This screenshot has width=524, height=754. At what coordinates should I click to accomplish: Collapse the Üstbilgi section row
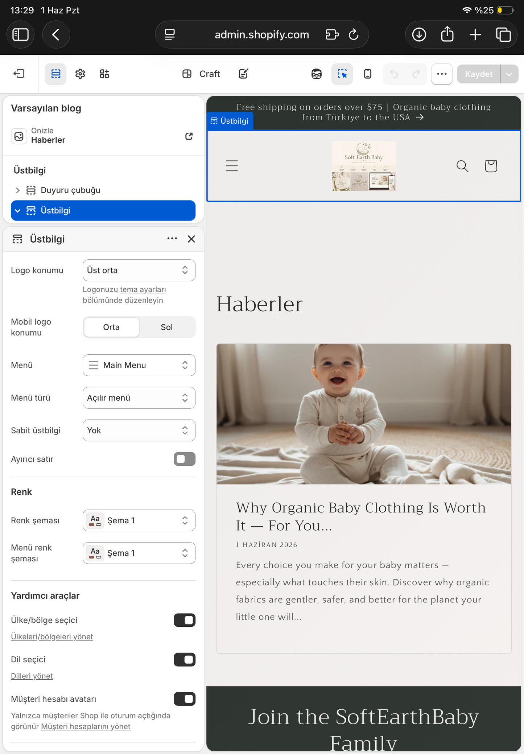(17, 211)
